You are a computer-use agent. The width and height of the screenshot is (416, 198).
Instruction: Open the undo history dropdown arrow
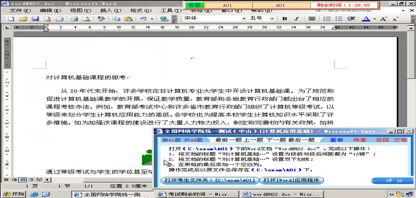152,19
